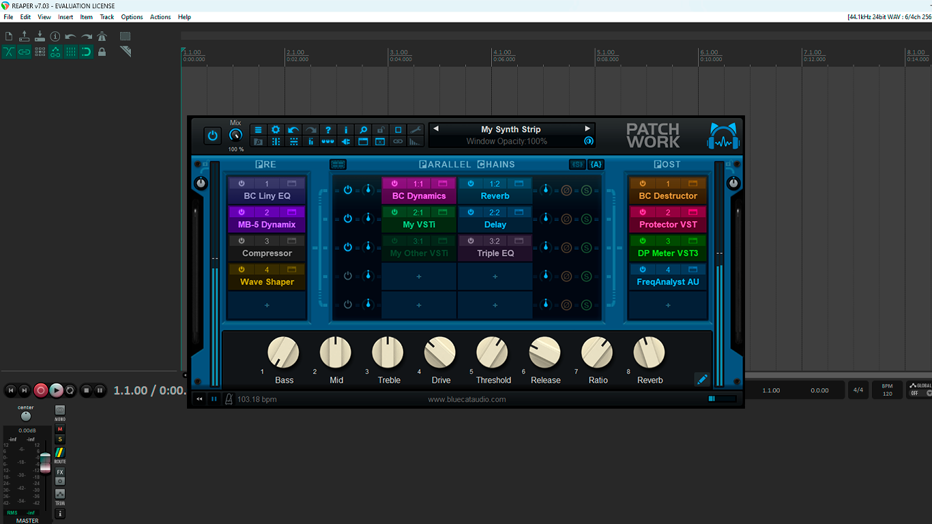Click the red Record transport button
This screenshot has width=932, height=524.
pyautogui.click(x=41, y=390)
